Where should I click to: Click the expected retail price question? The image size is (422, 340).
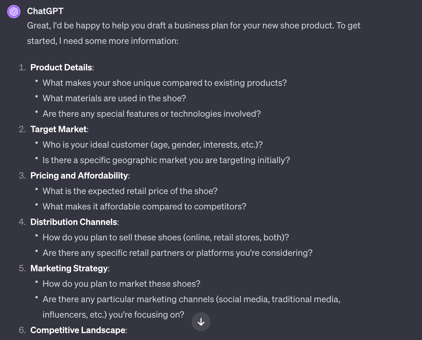[x=130, y=191]
